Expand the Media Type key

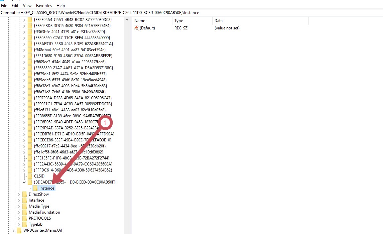coord(19,206)
